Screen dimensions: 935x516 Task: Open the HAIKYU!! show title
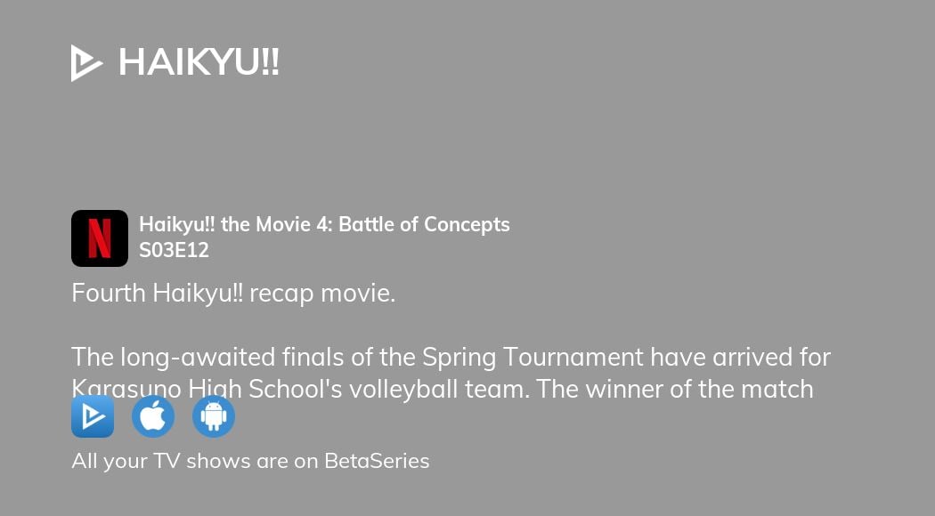(199, 63)
